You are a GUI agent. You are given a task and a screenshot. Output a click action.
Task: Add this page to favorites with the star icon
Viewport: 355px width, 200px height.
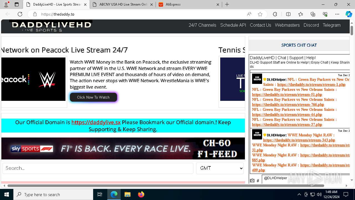260,14
